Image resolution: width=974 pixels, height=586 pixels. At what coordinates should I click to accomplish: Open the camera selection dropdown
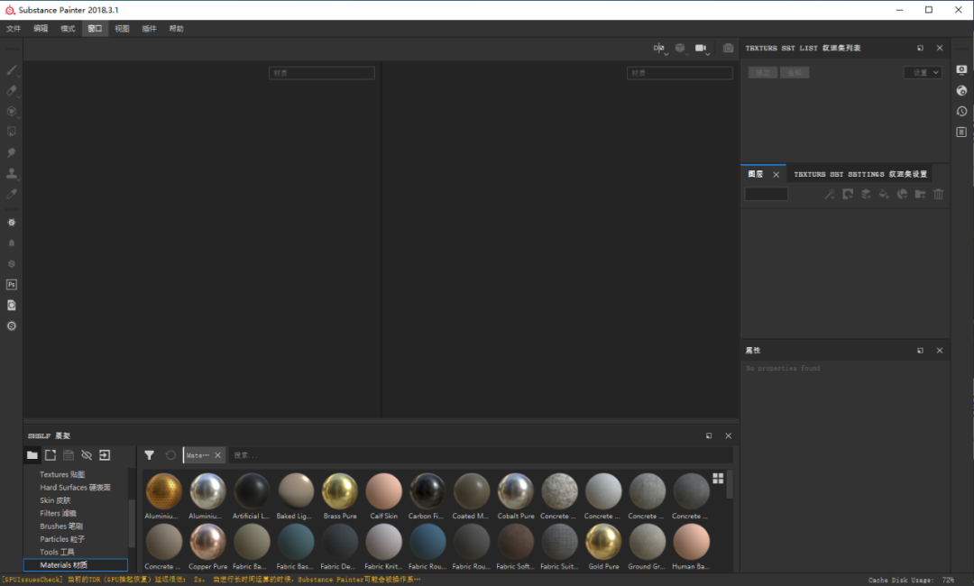tap(702, 49)
